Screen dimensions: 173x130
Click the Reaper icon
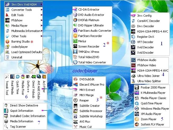tap(76, 100)
